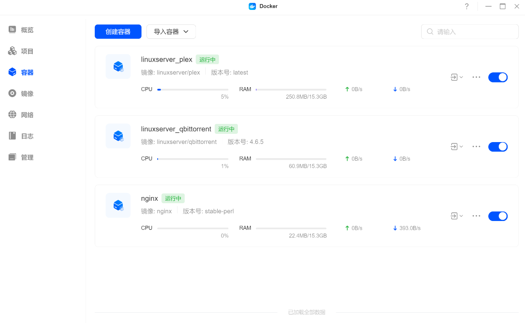Click the linuxserver_qbittorrent container thumbnail icon
Image resolution: width=525 pixels, height=323 pixels.
[118, 136]
